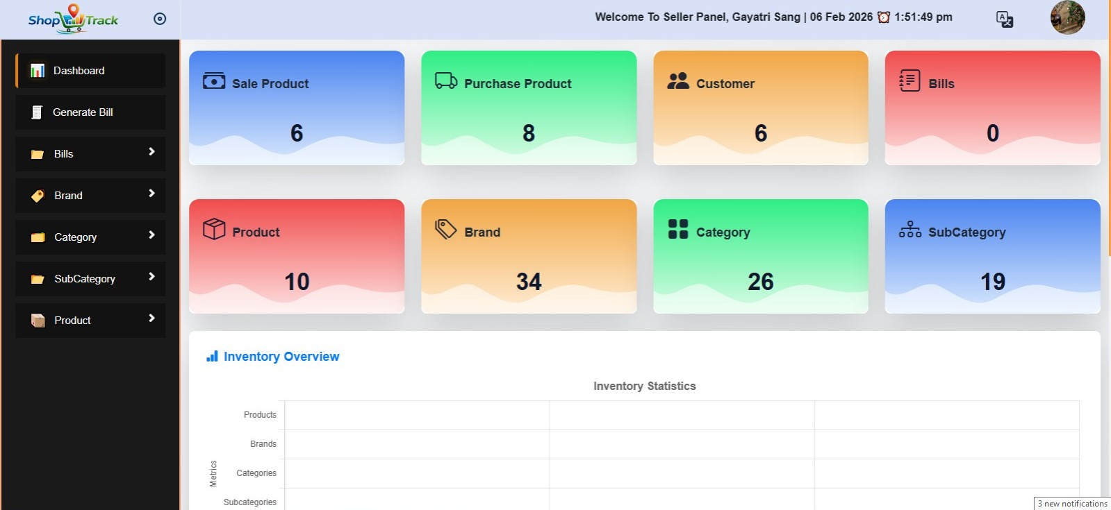Click the page vertical scrollbar

pyautogui.click(x=1109, y=128)
